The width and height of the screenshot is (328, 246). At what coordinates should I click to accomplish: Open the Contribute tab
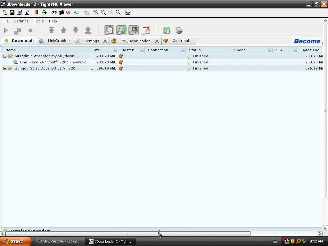click(178, 41)
